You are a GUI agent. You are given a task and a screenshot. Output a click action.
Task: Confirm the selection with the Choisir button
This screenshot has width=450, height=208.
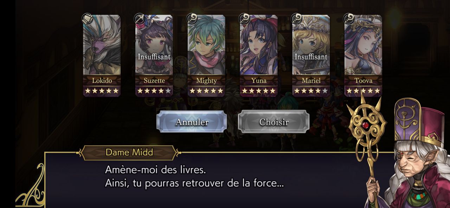(x=274, y=122)
